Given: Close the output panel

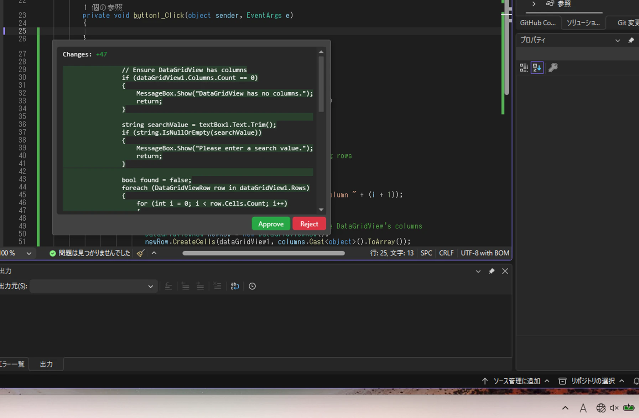Looking at the screenshot, I should (505, 271).
